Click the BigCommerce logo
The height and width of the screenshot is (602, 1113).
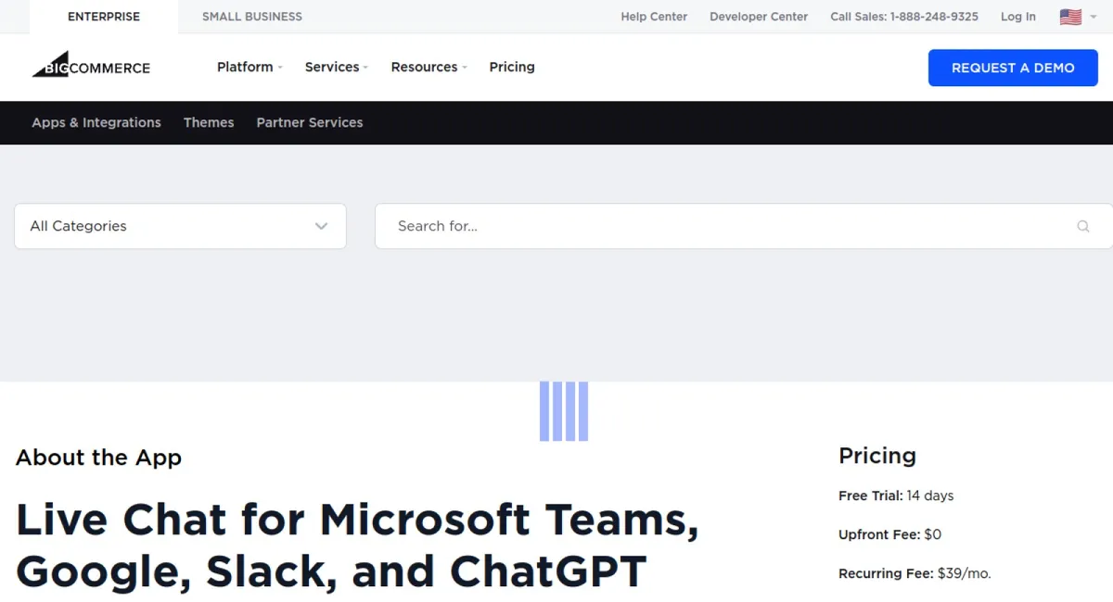[x=91, y=64]
